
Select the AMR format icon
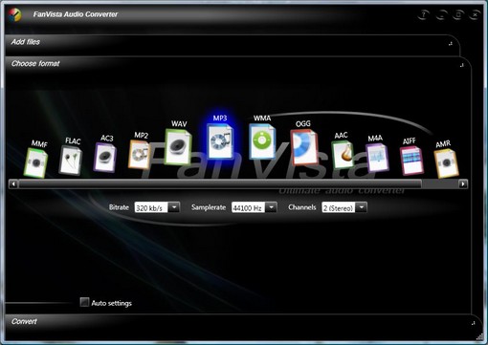tap(447, 163)
